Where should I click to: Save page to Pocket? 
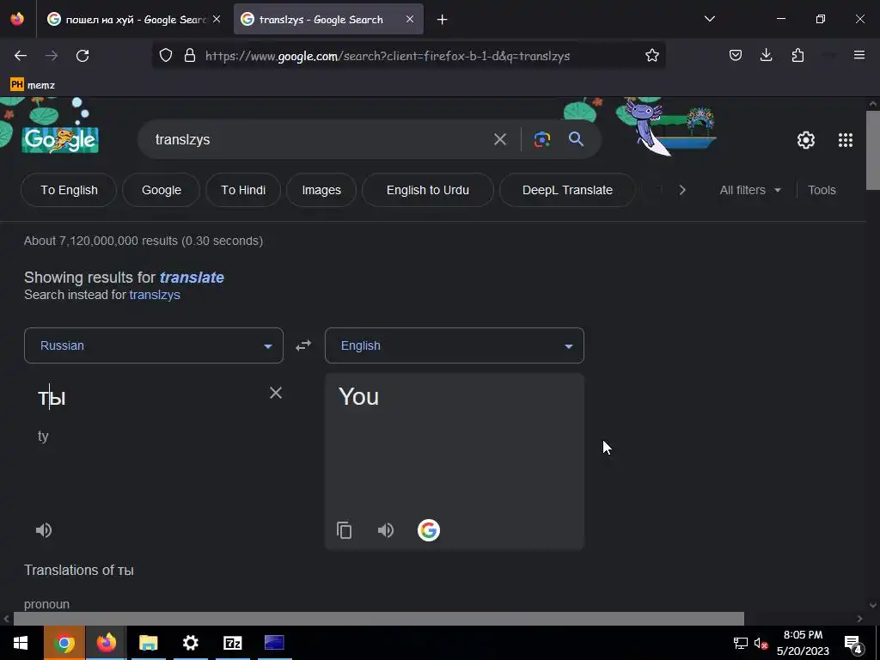pos(736,56)
